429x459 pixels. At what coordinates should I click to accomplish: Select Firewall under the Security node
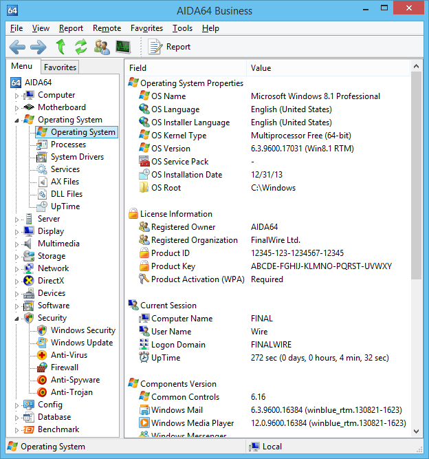click(65, 367)
